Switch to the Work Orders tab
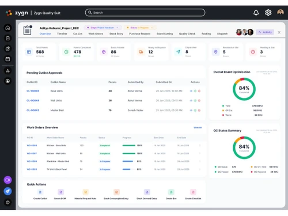 click(x=96, y=34)
